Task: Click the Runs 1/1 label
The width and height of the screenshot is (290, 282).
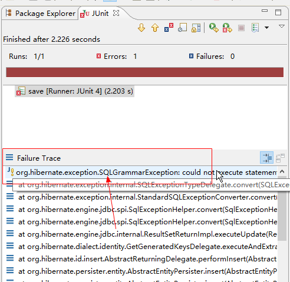Action: point(27,57)
